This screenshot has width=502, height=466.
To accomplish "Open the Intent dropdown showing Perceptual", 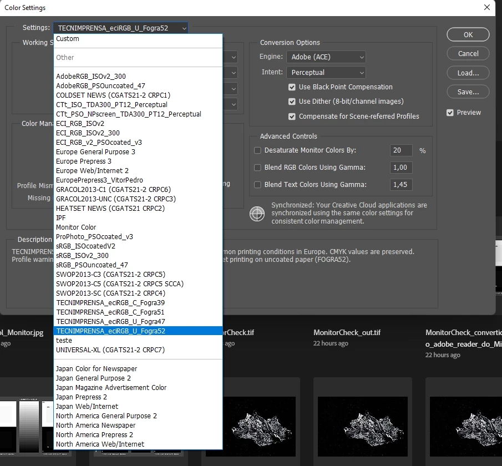I will tap(326, 73).
